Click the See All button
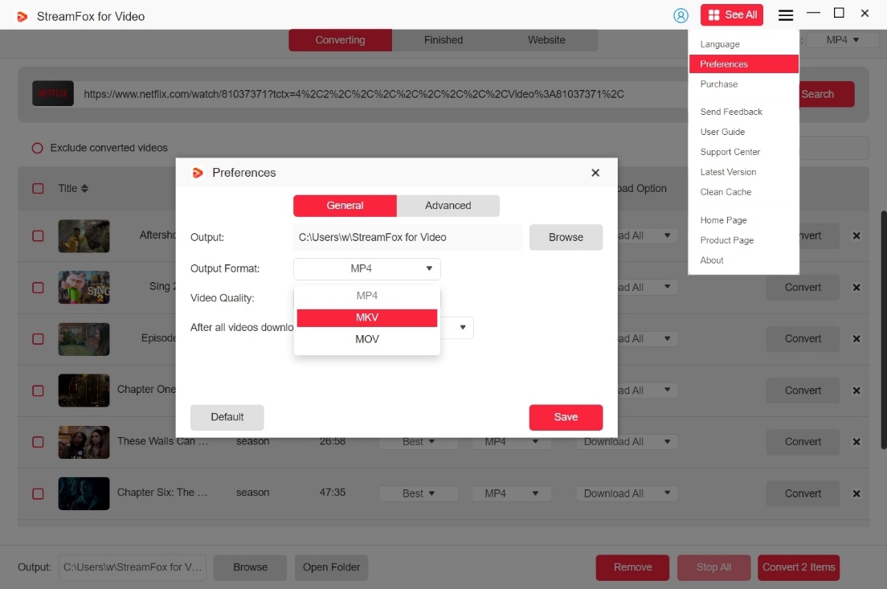887x589 pixels. [x=731, y=14]
